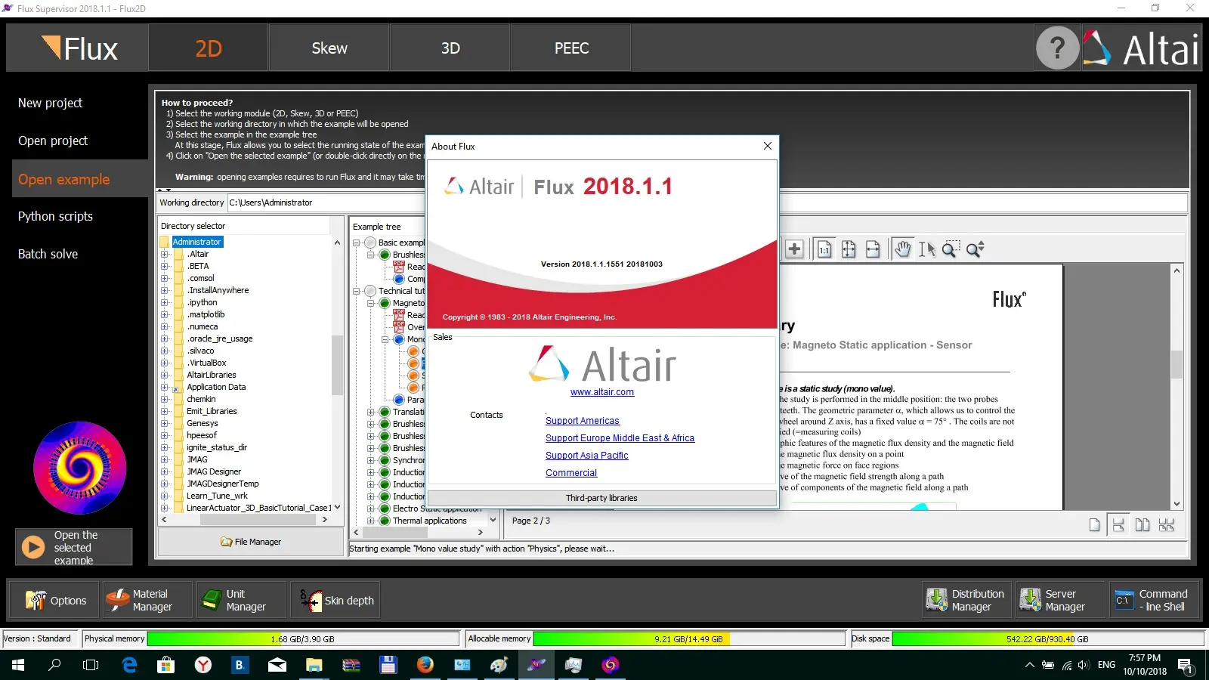The width and height of the screenshot is (1209, 680).
Task: Expand the Application Data folder node
Action: [165, 388]
